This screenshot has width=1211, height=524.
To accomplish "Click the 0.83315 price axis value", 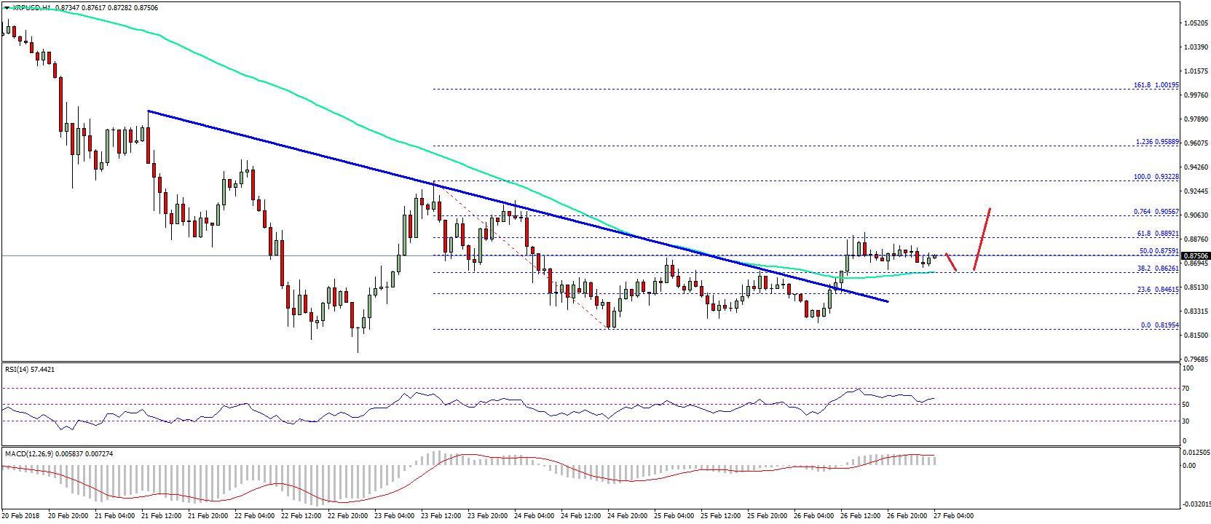I will pyautogui.click(x=1196, y=311).
